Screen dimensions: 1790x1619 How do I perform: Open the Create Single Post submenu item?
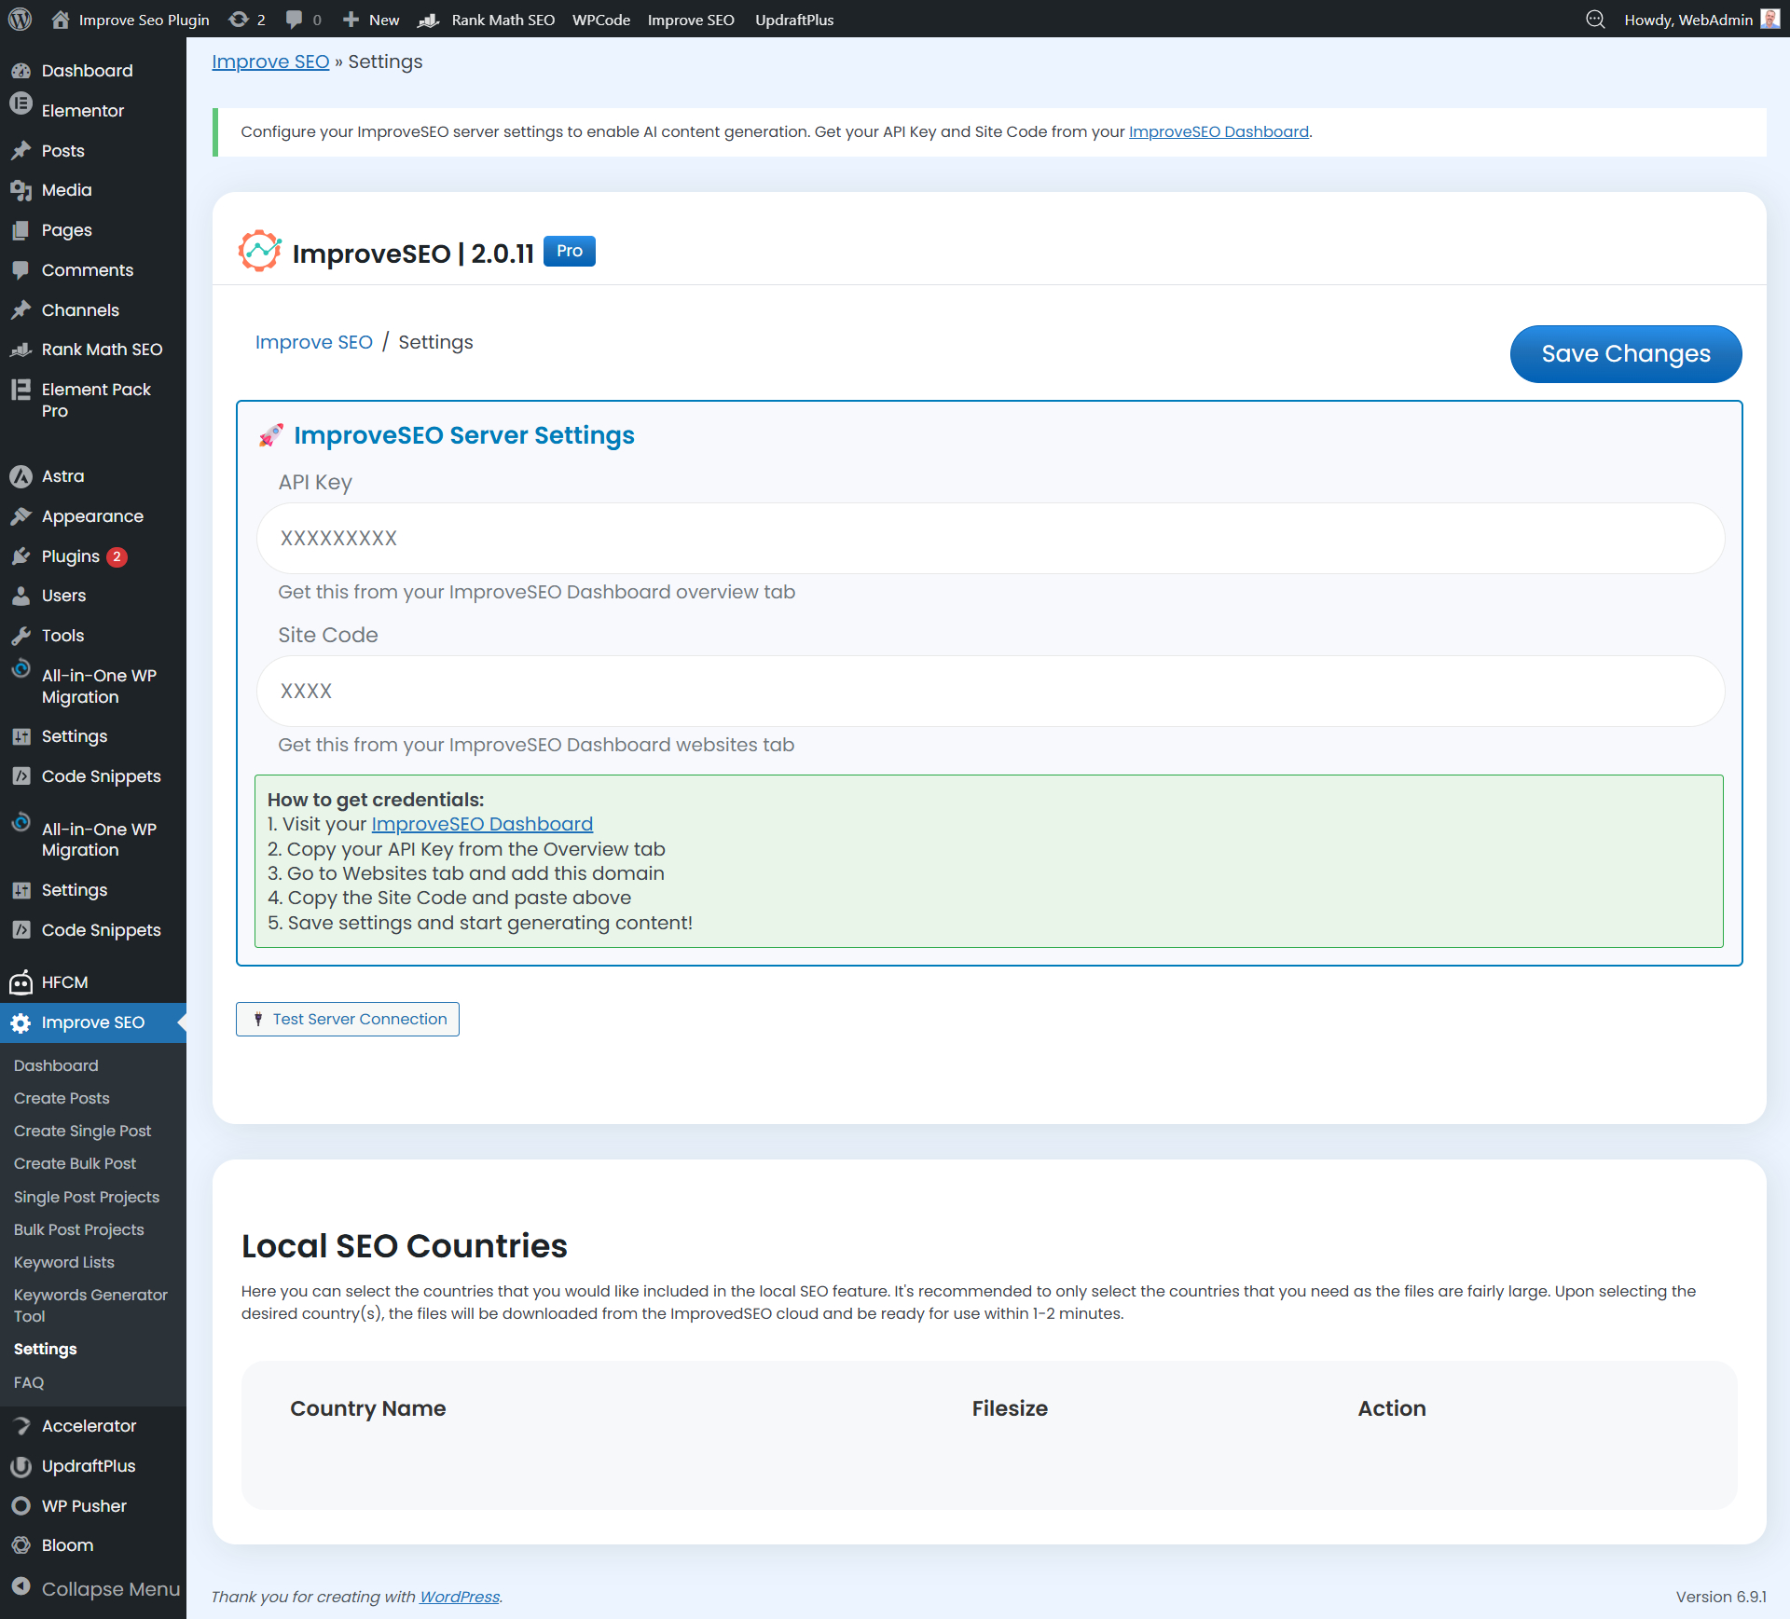[82, 1131]
